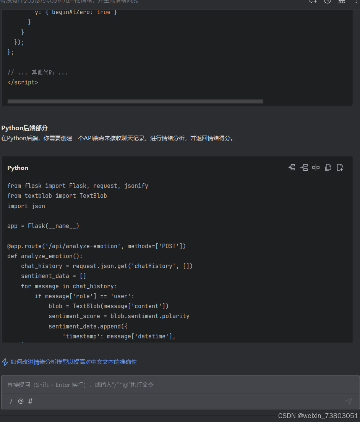360x422 pixels.
Task: Click the line "for message in chat_history:"
Action: click(x=69, y=286)
